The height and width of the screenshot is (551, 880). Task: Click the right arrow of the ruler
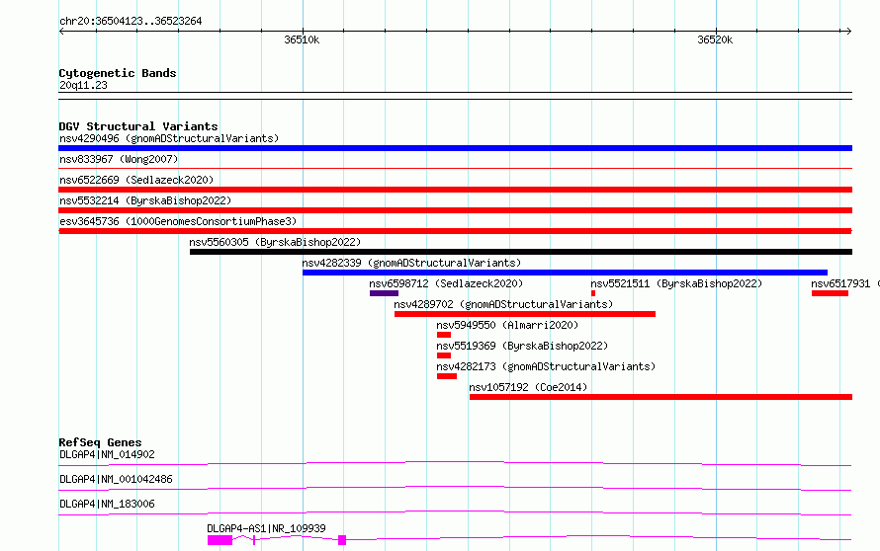point(849,31)
